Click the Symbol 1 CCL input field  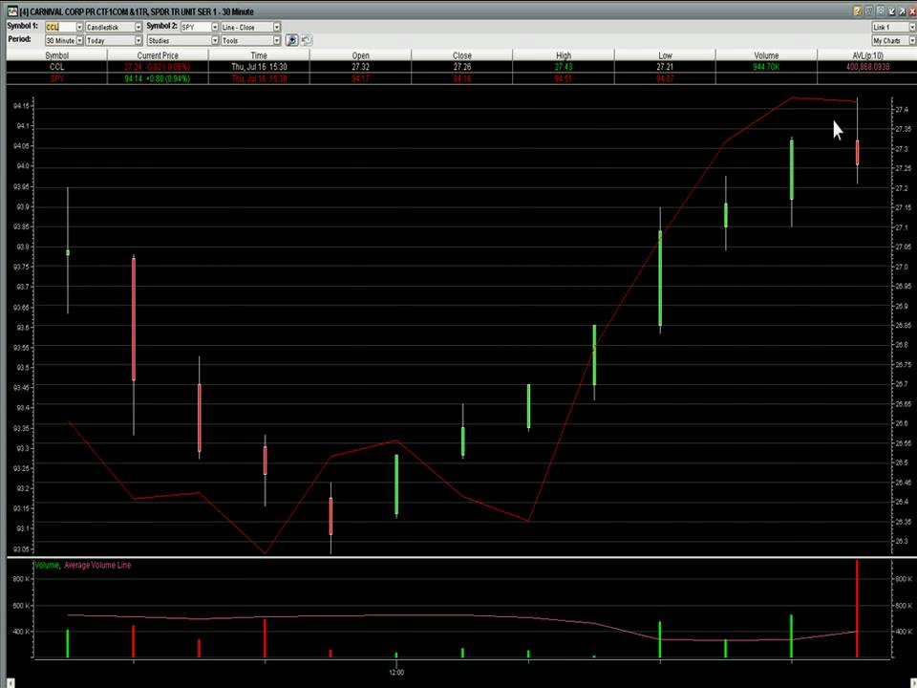(60, 27)
